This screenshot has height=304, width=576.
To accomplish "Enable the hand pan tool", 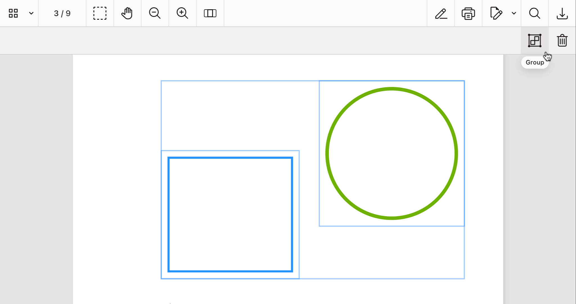I will point(127,13).
